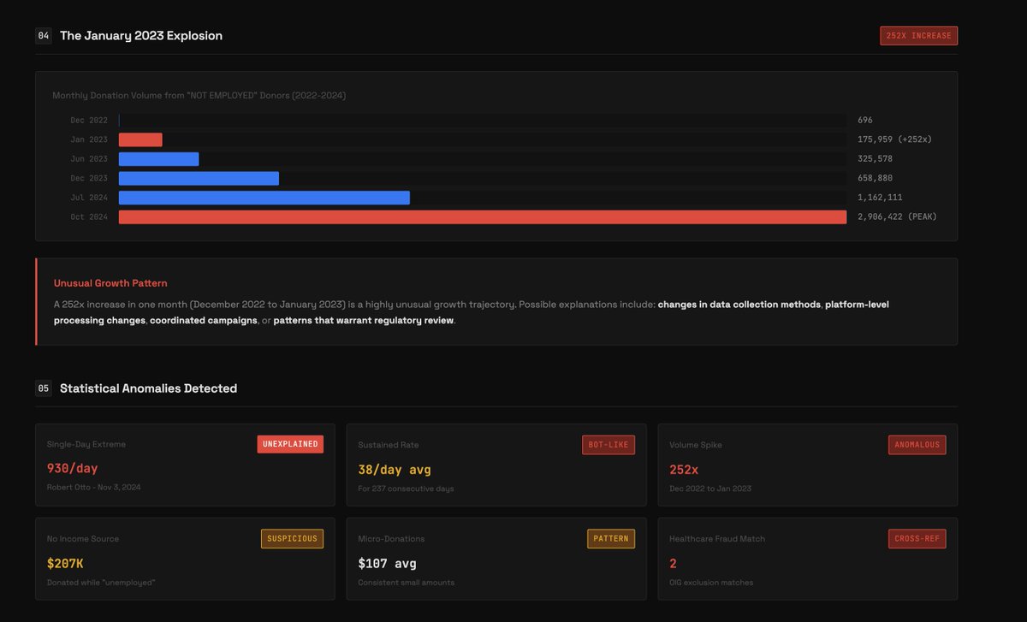Click the figure 2 in Healthcare Fraud card
Screen dimensions: 1027x622
coord(673,564)
